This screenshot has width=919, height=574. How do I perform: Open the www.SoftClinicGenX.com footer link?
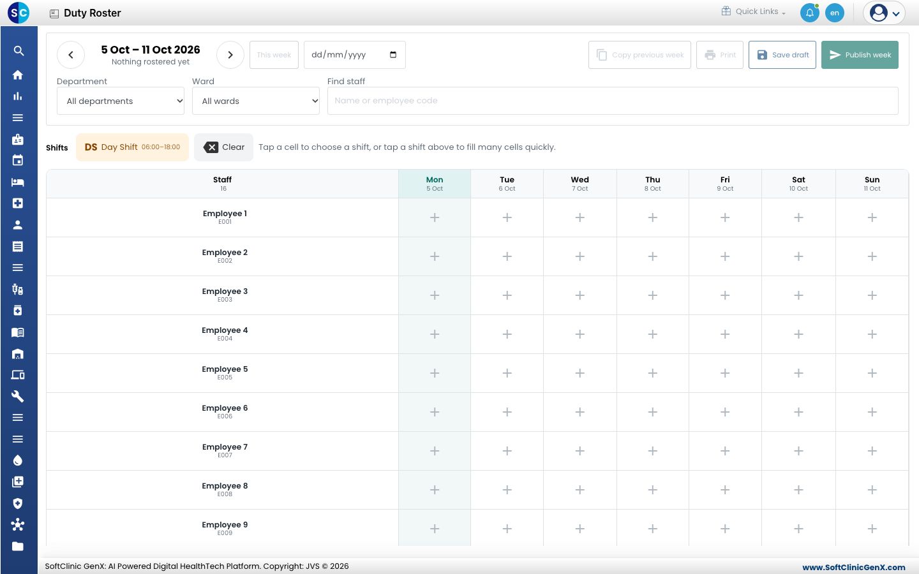(x=854, y=567)
